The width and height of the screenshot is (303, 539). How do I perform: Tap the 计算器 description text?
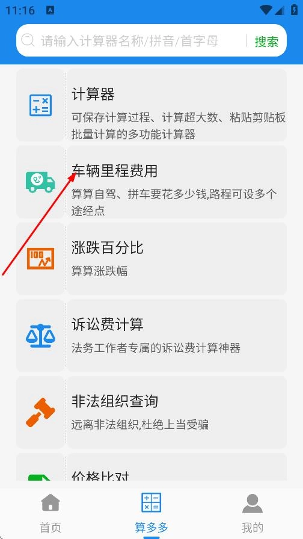[x=179, y=126]
